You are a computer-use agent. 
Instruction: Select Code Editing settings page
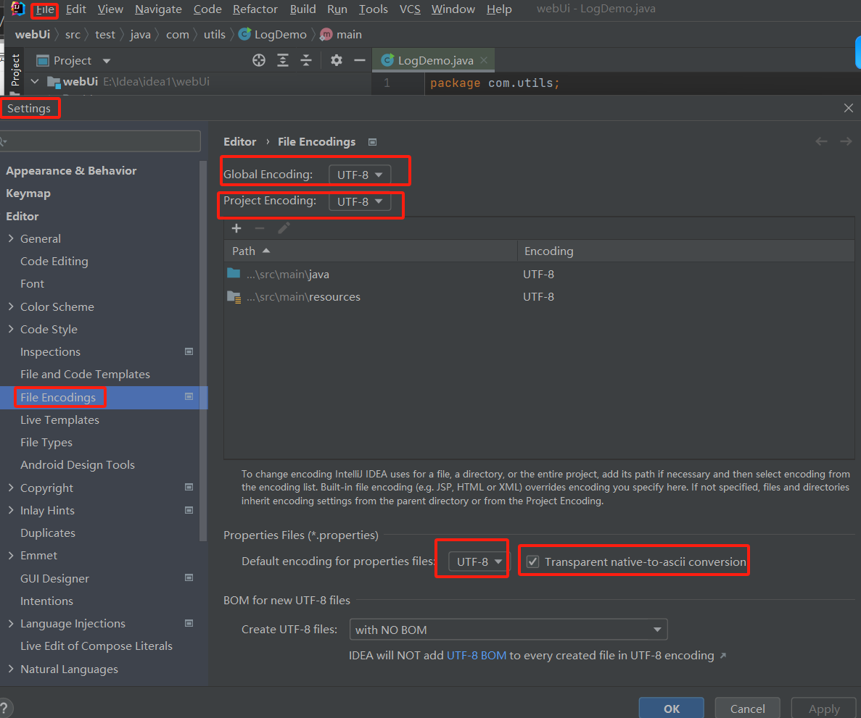coord(54,261)
